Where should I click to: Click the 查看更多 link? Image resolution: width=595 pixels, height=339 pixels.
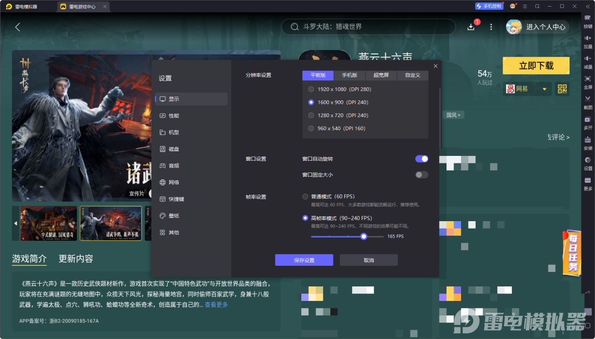216,305
